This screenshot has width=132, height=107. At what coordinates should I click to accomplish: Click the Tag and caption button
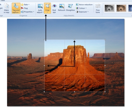click(x=16, y=8)
